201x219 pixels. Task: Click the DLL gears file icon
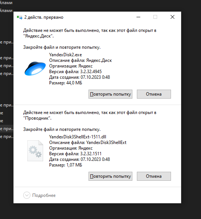(x=35, y=151)
